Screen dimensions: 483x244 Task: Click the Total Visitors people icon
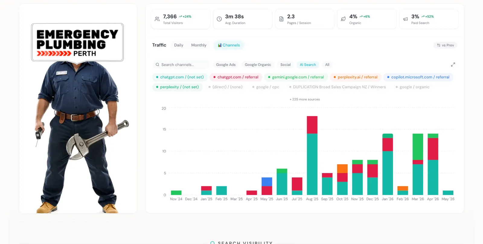[x=157, y=19]
